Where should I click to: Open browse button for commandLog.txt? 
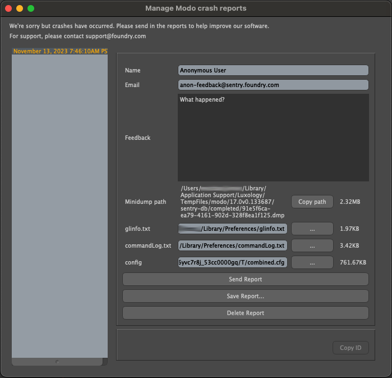tap(312, 245)
